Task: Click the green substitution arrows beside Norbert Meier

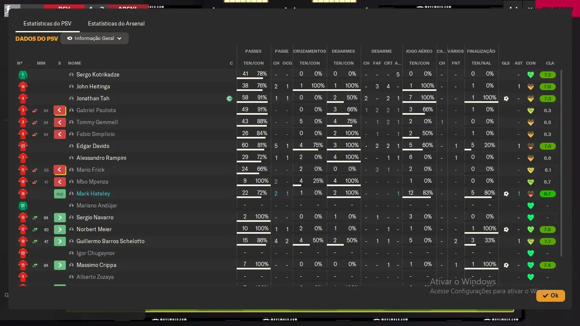Action: point(35,230)
